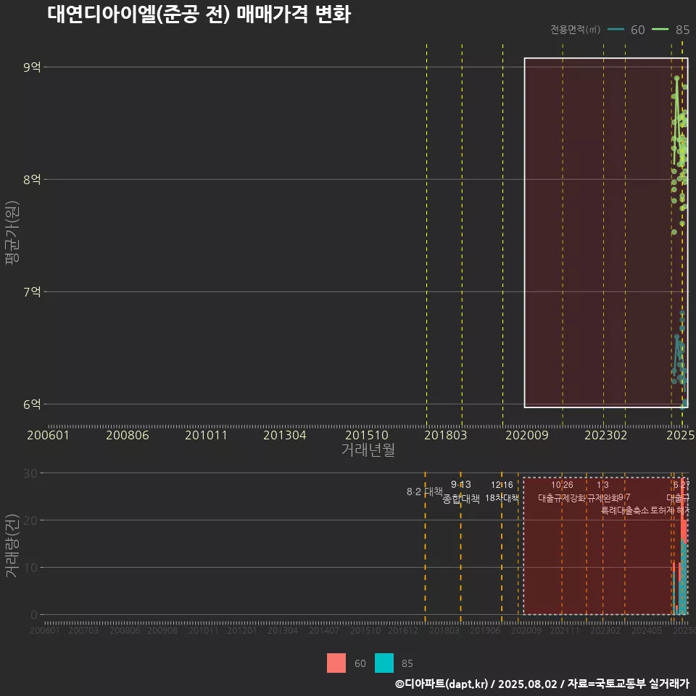Click the 8억 label on price axis
696x696 pixels.
[32, 179]
